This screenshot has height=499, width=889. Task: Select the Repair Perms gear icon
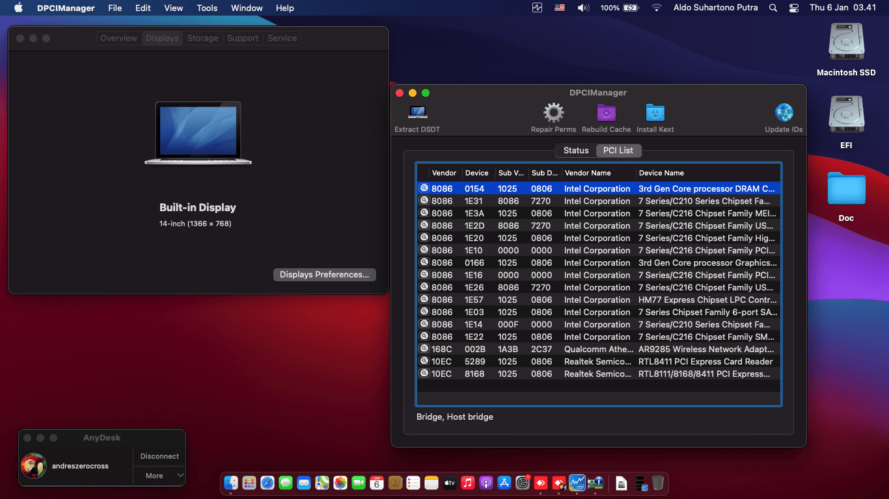tap(554, 112)
